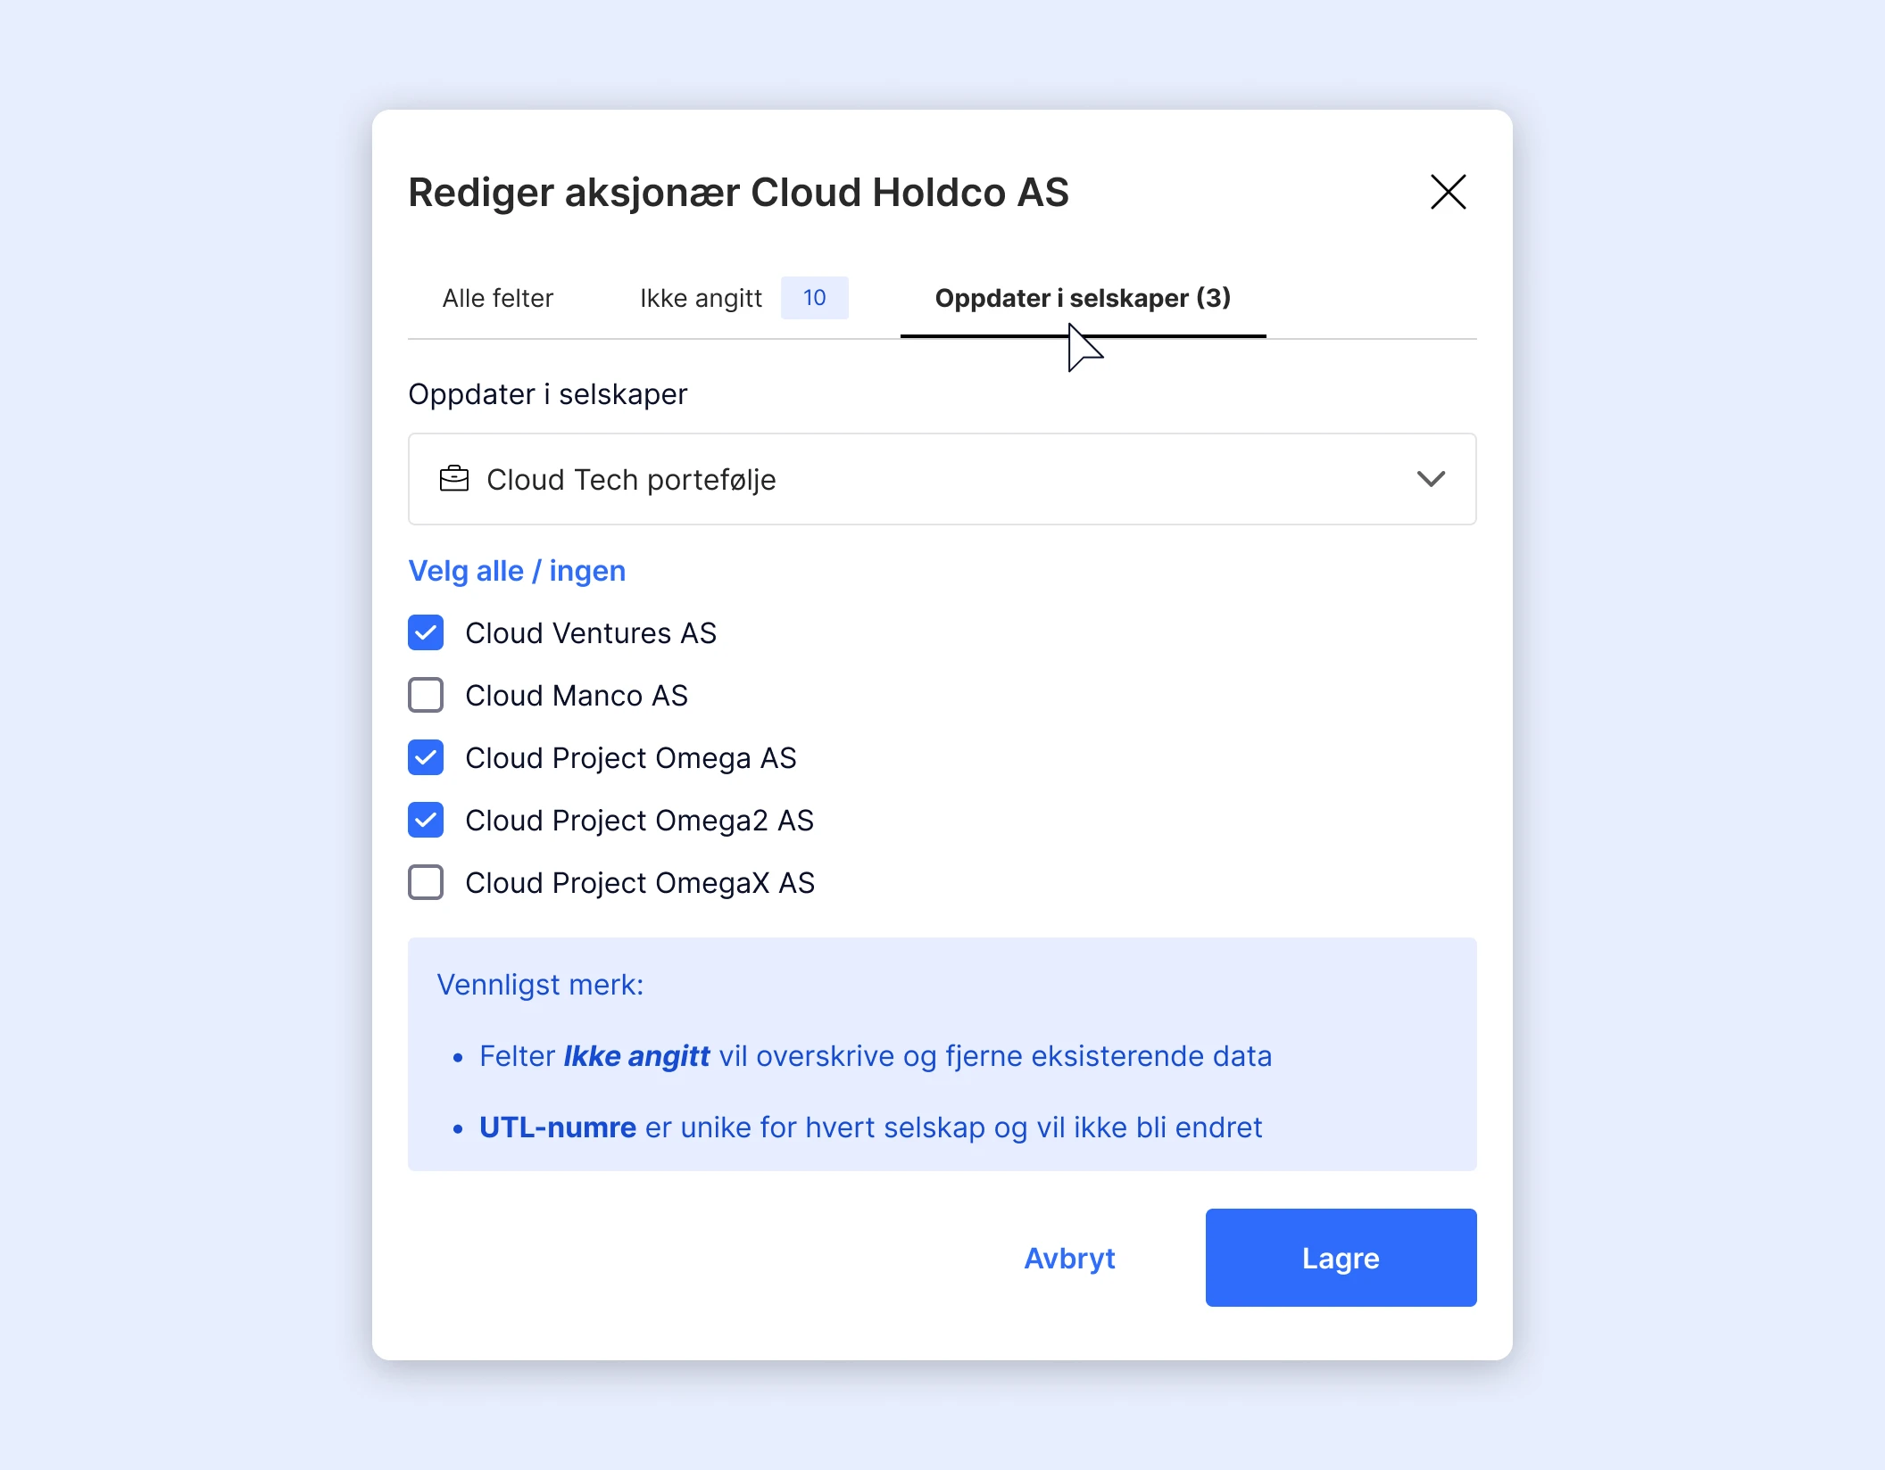The image size is (1885, 1470).
Task: Open the Cloud Tech portefølje selector
Action: pos(942,479)
